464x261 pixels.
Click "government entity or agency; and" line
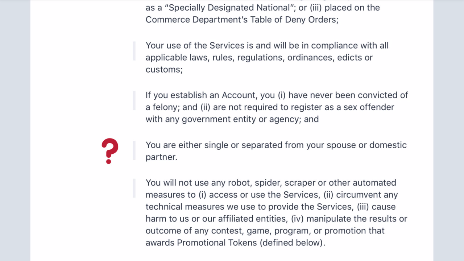[x=250, y=119]
